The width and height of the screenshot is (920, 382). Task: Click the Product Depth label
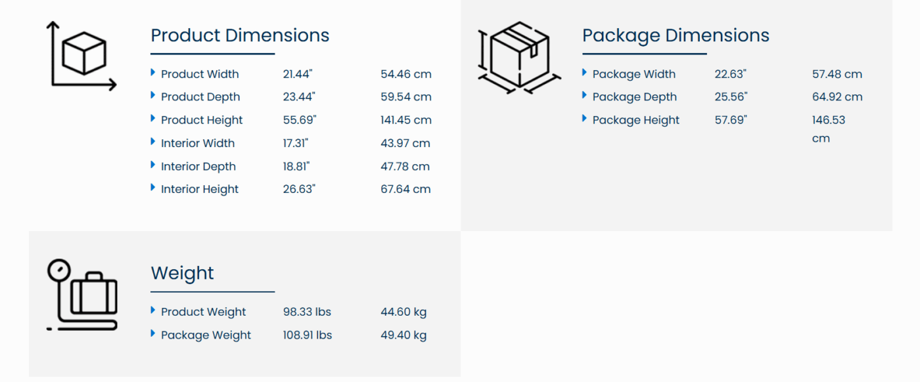click(x=200, y=97)
